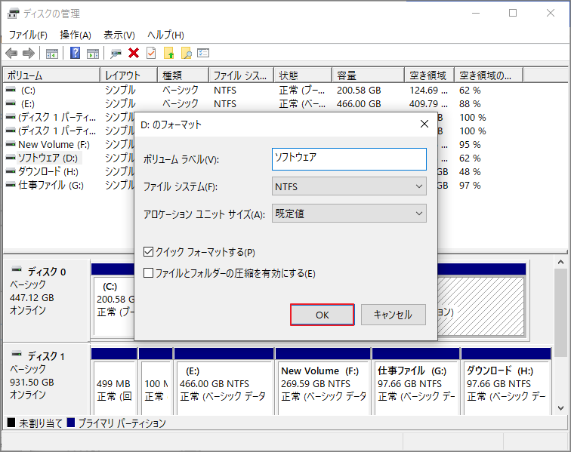Open the 操作(A) menu
This screenshot has width=571, height=452.
[x=76, y=35]
